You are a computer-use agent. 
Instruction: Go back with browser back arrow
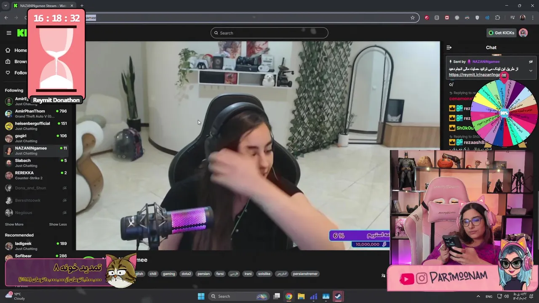tap(6, 18)
